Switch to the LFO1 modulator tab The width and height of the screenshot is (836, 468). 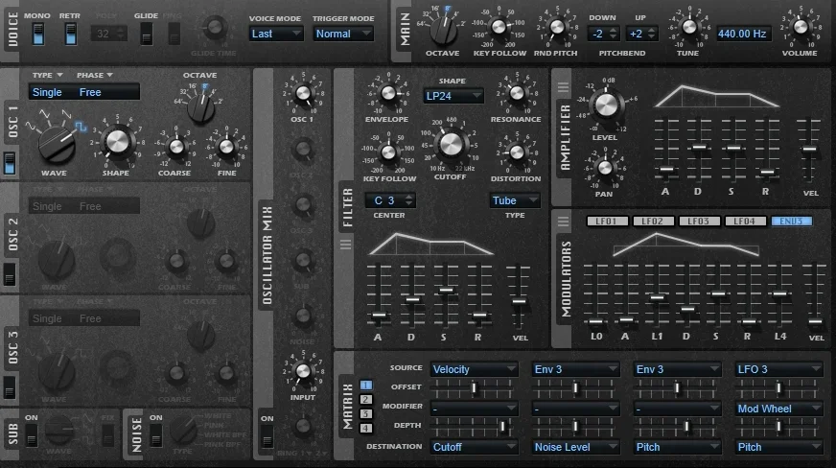coord(607,222)
